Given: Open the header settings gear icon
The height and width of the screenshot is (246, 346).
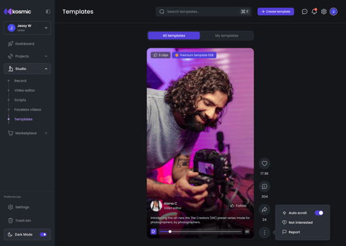Looking at the screenshot, I should (324, 12).
